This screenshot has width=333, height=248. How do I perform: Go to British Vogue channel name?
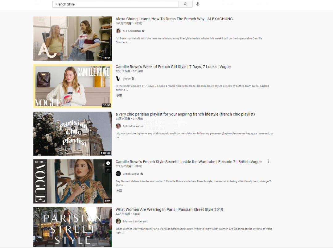pos(131,174)
